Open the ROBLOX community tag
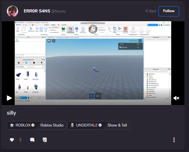Viewport: 189px width, 152px height. point(23,125)
